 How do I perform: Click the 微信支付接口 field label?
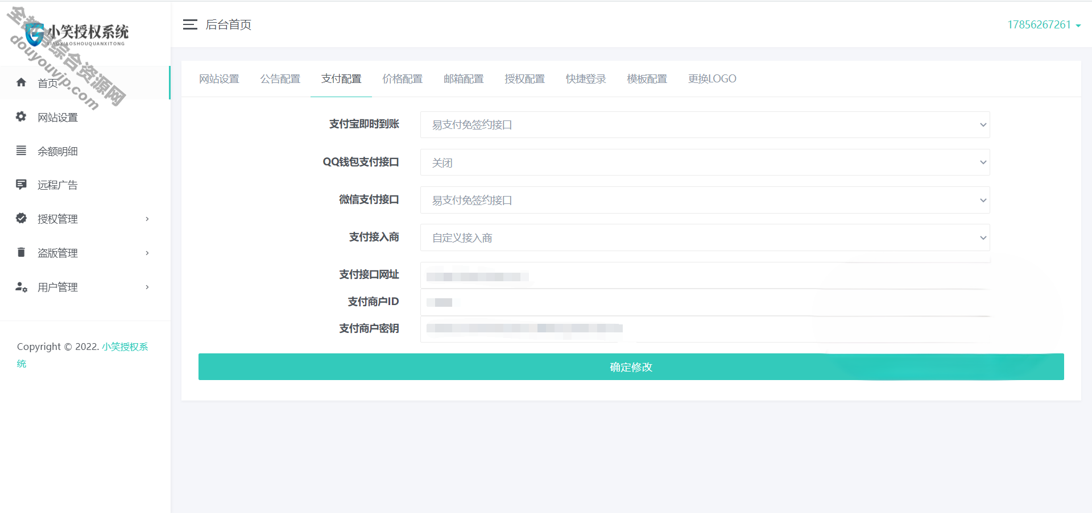point(369,199)
